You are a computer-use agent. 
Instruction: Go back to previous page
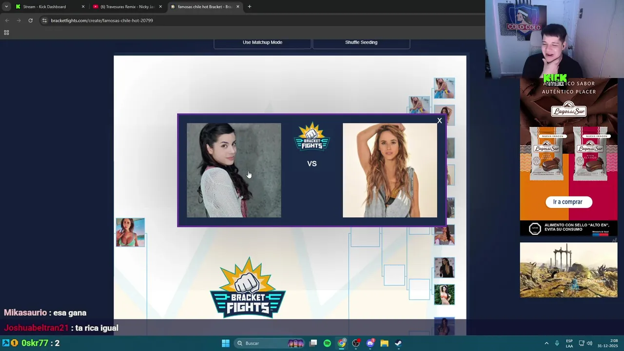tap(7, 20)
